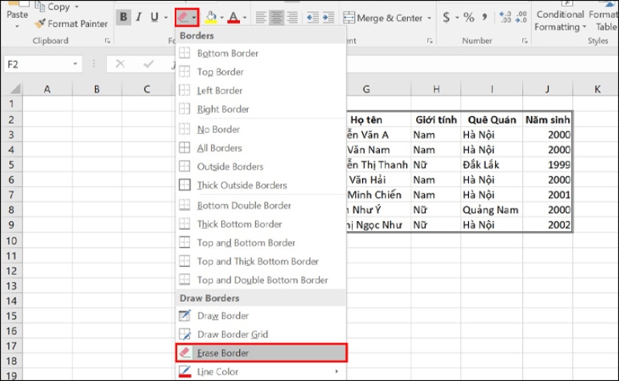Increase indent in ribbon

(x=328, y=17)
